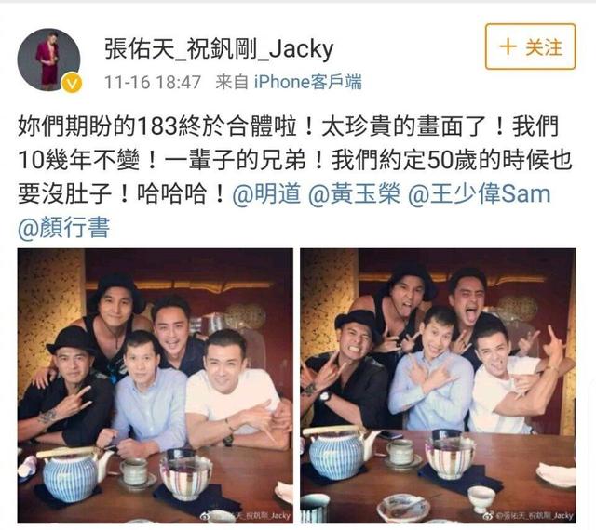This screenshot has height=530, width=596.
Task: View the photo of five men posing calmly
Action: coord(156,386)
